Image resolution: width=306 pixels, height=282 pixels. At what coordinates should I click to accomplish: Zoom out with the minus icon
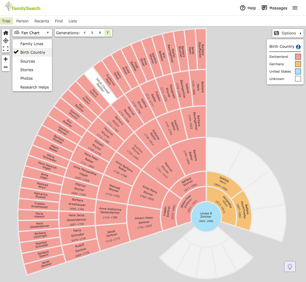click(6, 67)
